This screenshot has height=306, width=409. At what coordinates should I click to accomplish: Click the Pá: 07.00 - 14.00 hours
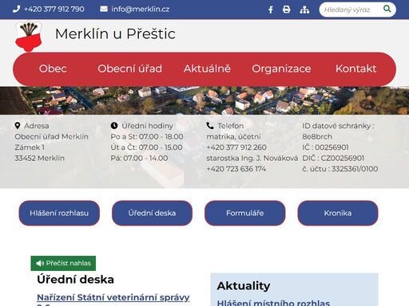(x=139, y=159)
